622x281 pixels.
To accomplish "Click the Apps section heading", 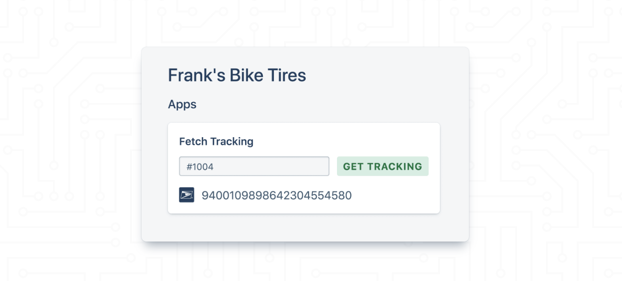I will [x=182, y=104].
